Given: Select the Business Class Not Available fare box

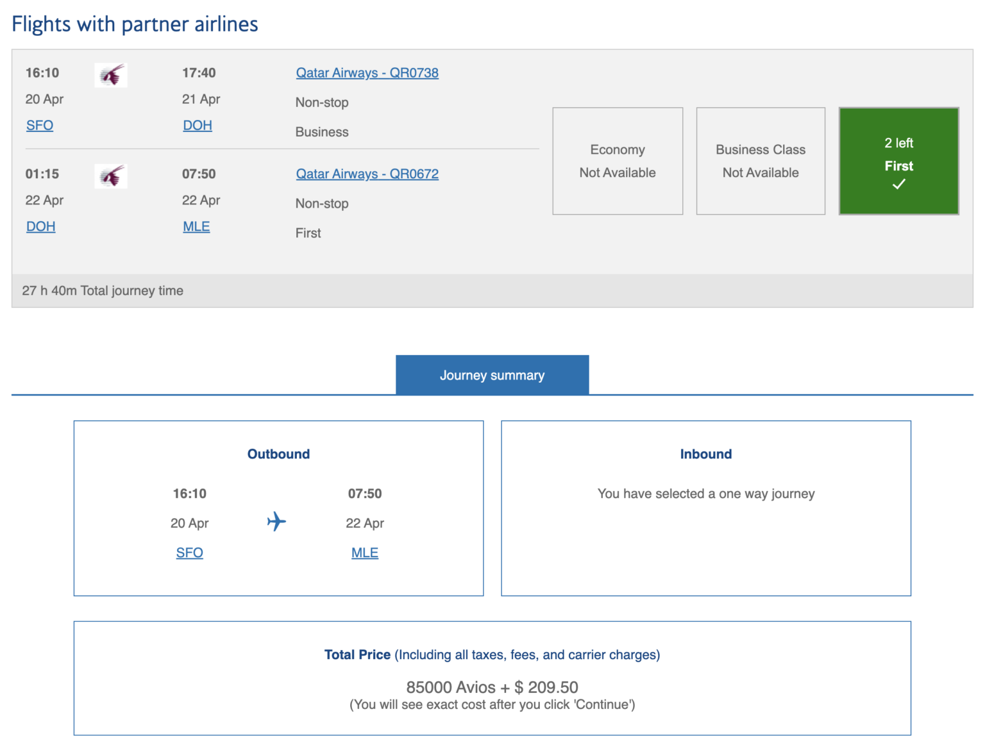Looking at the screenshot, I should click(x=760, y=160).
